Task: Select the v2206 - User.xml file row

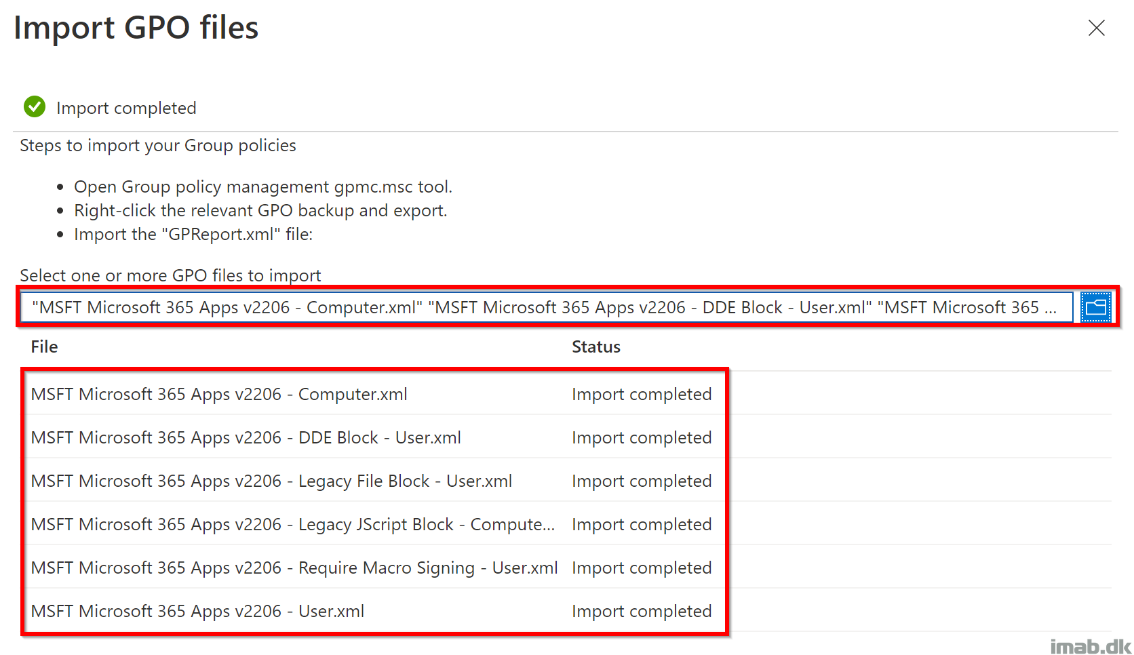Action: pyautogui.click(x=568, y=611)
